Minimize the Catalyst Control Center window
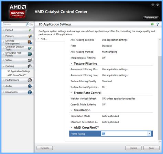163x154 pixels. (153, 5)
